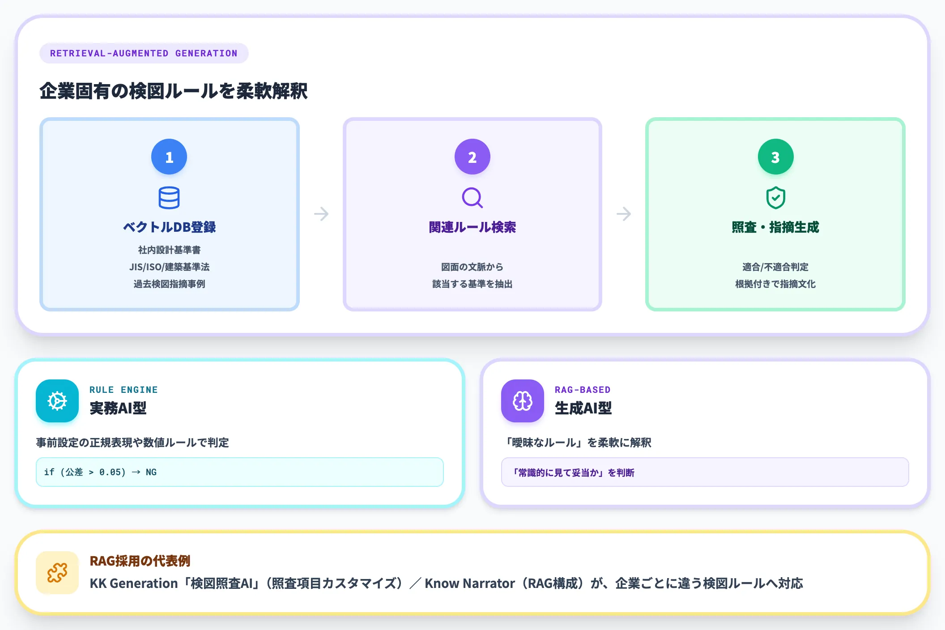
Task: Click the text JIS/ISO/建築基準法
Action: tap(169, 267)
